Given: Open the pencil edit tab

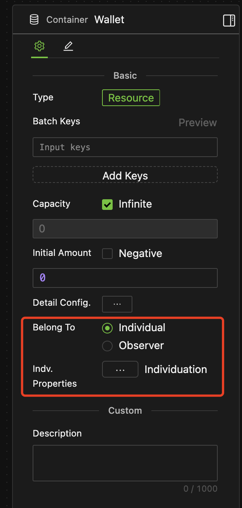Looking at the screenshot, I should click(68, 46).
